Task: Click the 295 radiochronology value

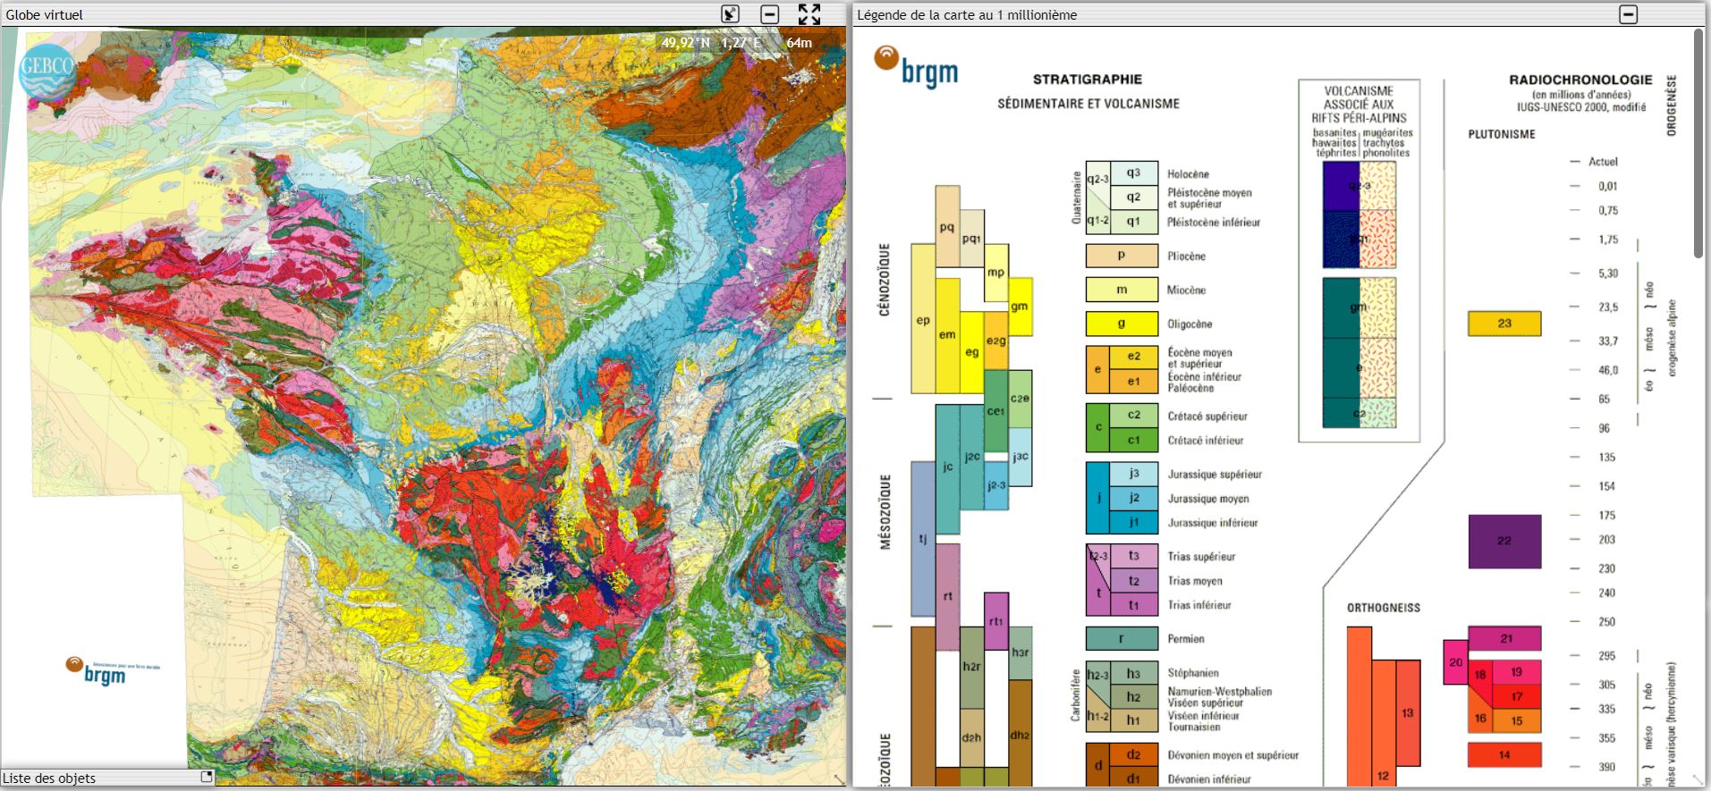Action: (x=1607, y=656)
